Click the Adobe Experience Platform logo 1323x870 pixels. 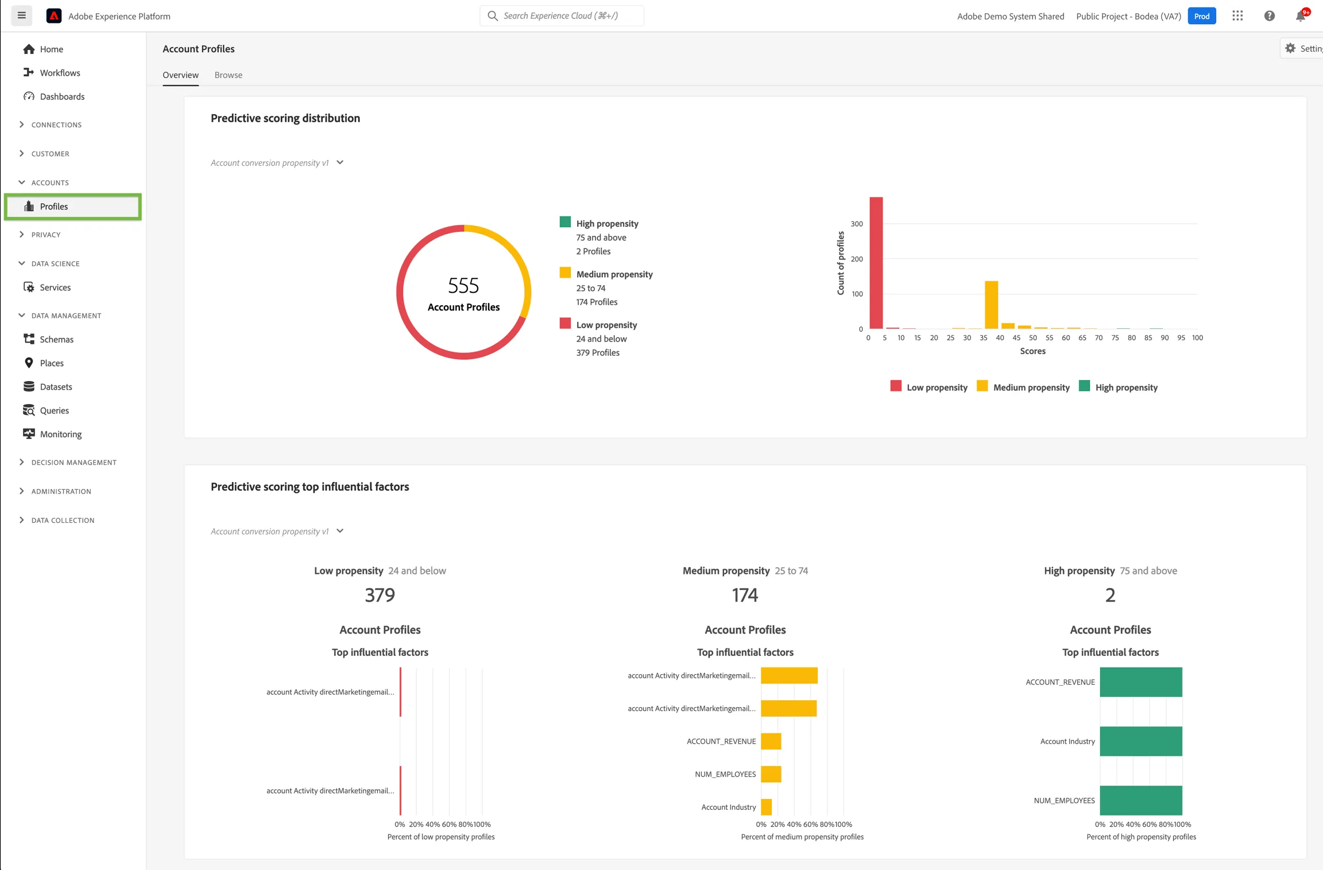(x=54, y=16)
